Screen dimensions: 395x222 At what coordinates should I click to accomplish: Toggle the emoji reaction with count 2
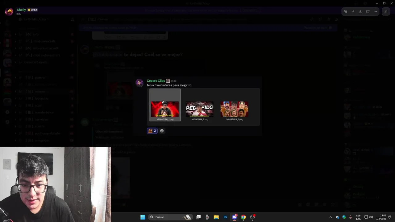(152, 131)
